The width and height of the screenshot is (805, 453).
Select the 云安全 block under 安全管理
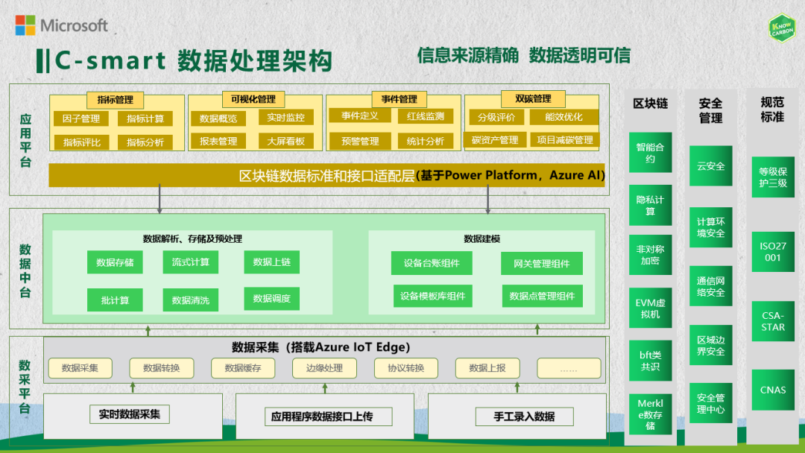point(711,166)
